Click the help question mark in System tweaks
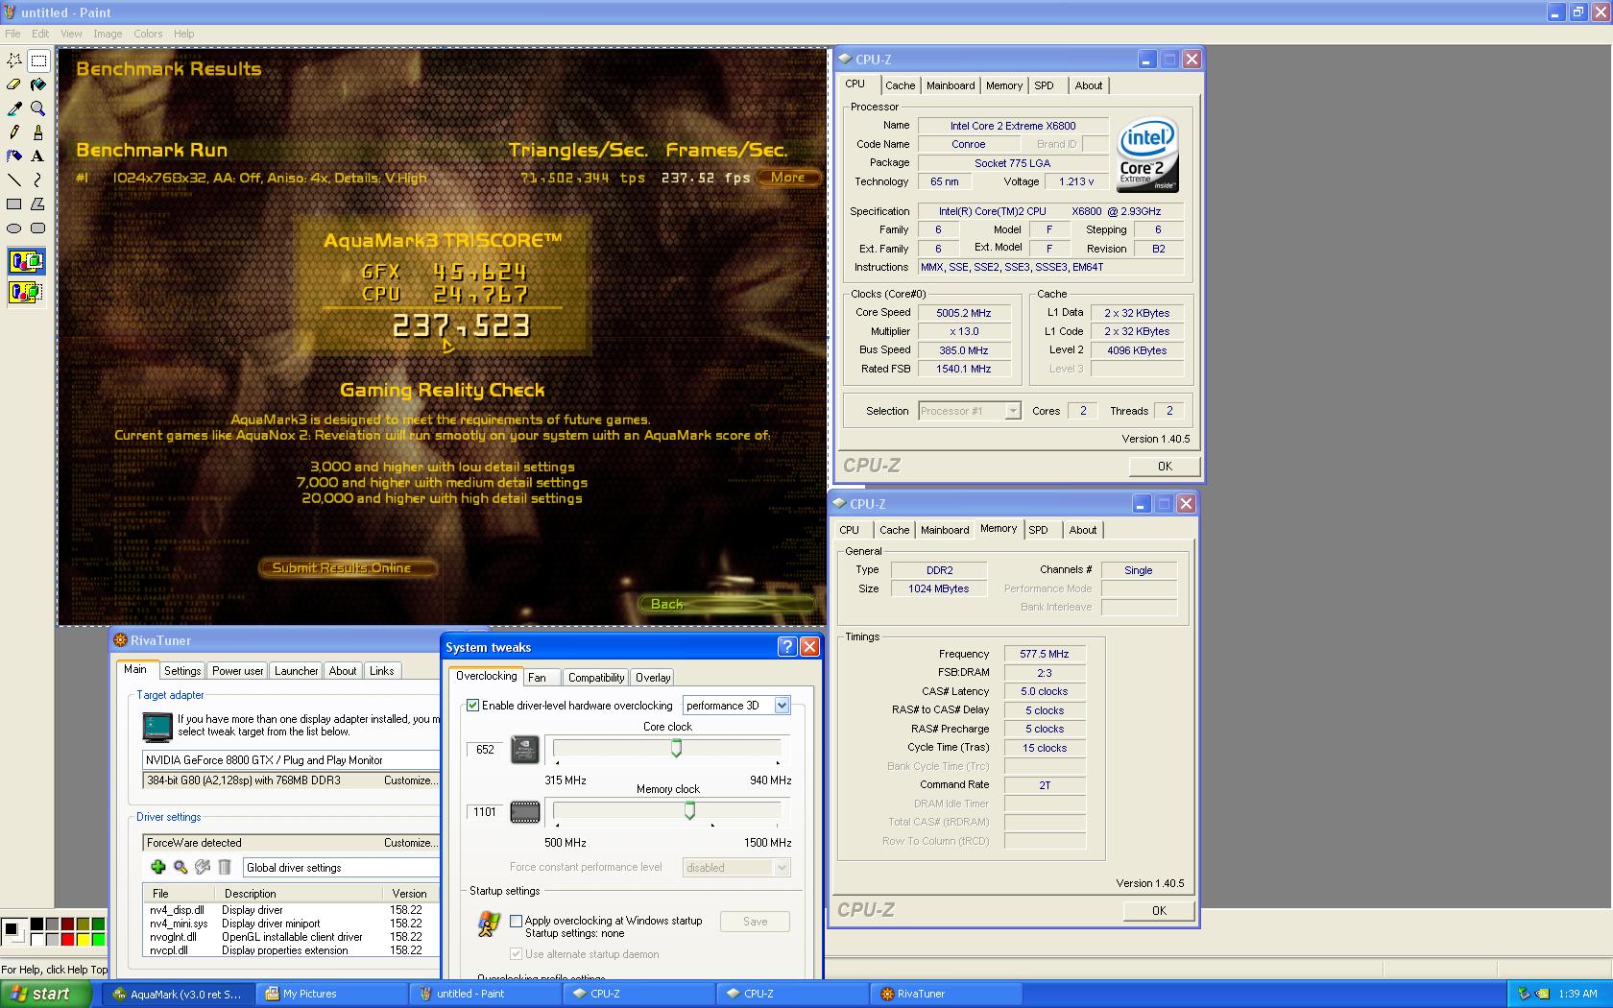The width and height of the screenshot is (1613, 1008). coord(787,647)
